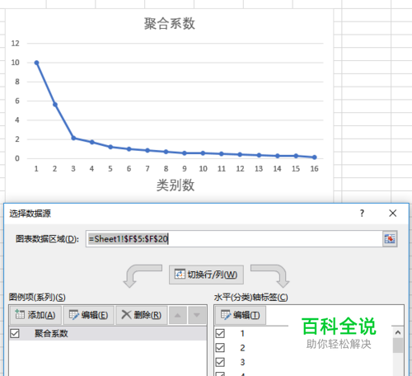Click 编辑(E) to edit the selected series
Viewport: 412px width, 376px height.
pos(88,315)
